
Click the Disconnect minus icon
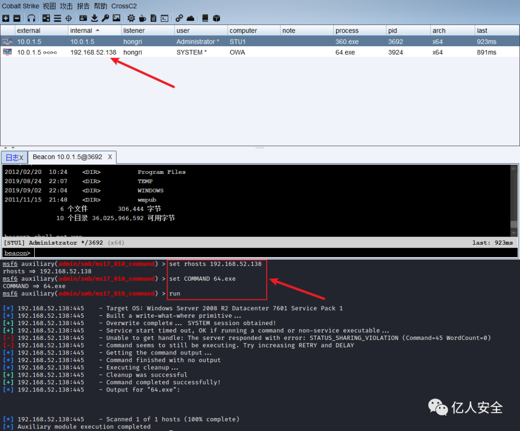tap(17, 18)
